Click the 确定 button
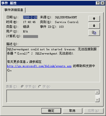The height and width of the screenshot is (116, 106). (x=51, y=111)
